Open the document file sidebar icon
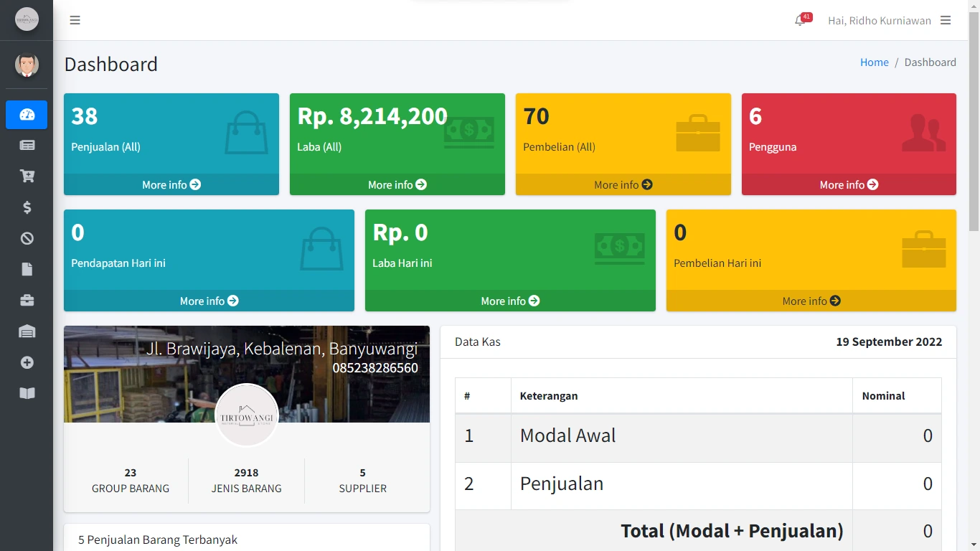Screen dimensions: 980x551 (x=27, y=269)
